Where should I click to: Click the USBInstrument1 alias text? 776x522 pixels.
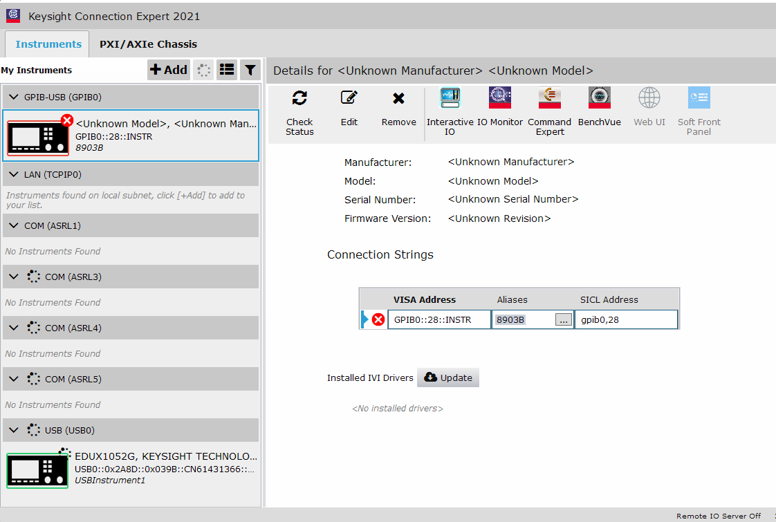(110, 480)
